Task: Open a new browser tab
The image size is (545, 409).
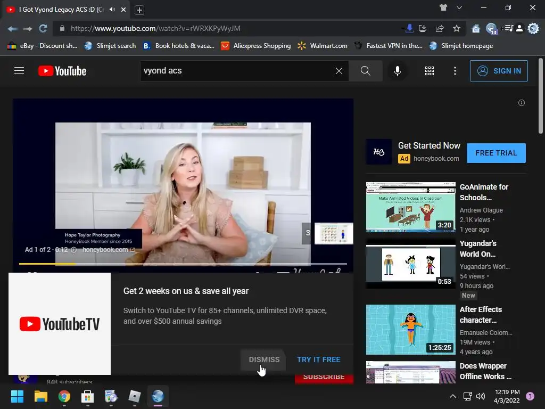Action: [139, 10]
